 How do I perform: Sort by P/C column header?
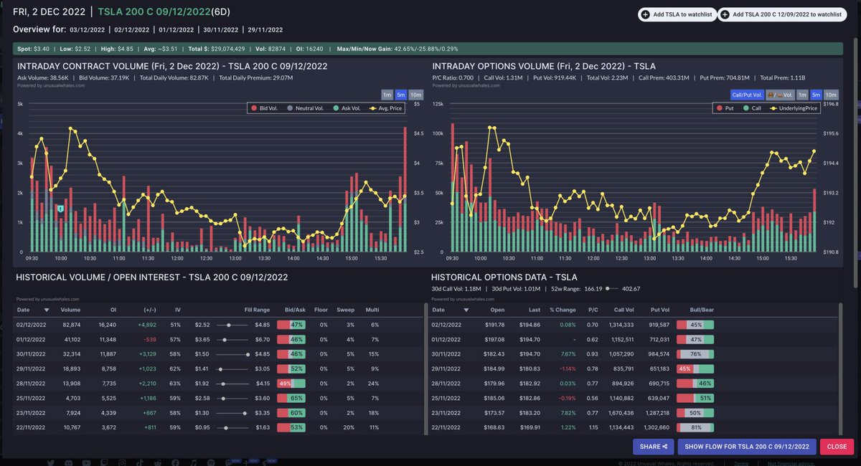[593, 310]
